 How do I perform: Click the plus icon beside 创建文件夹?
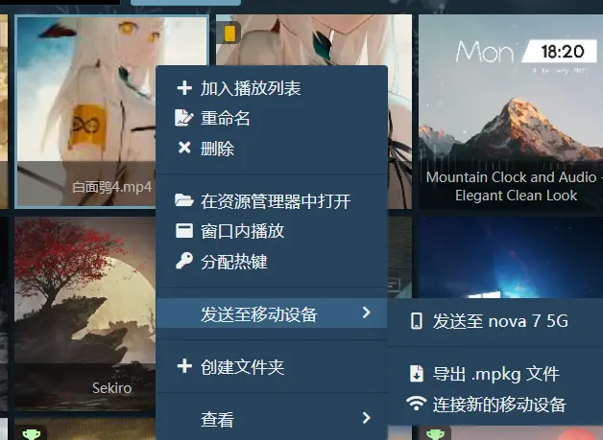pos(184,366)
